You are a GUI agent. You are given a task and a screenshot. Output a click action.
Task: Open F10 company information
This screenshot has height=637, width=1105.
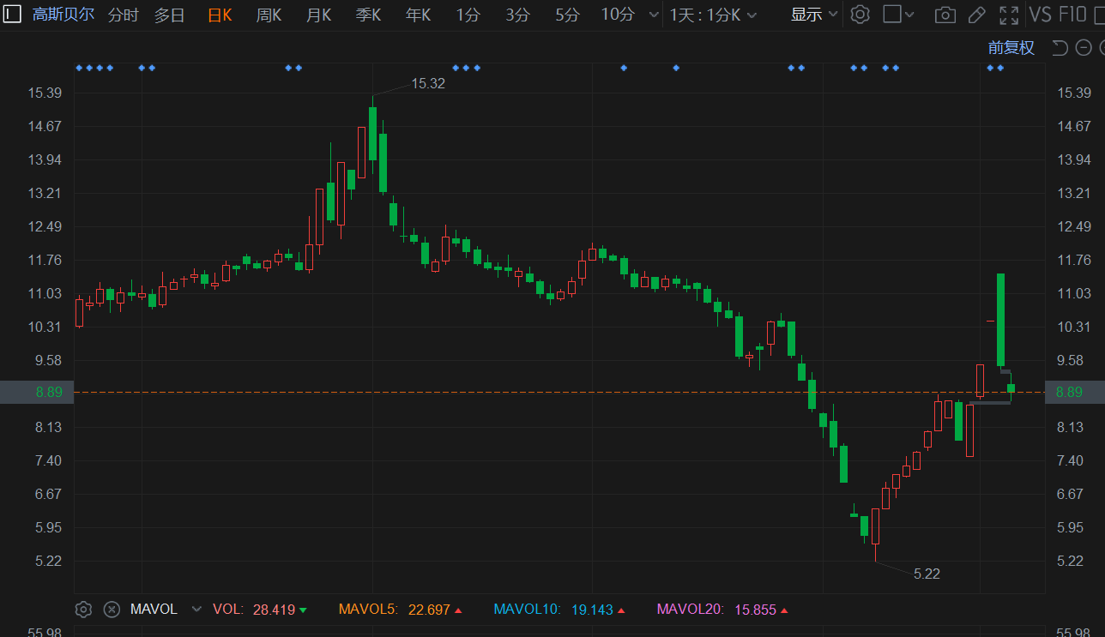(1072, 15)
